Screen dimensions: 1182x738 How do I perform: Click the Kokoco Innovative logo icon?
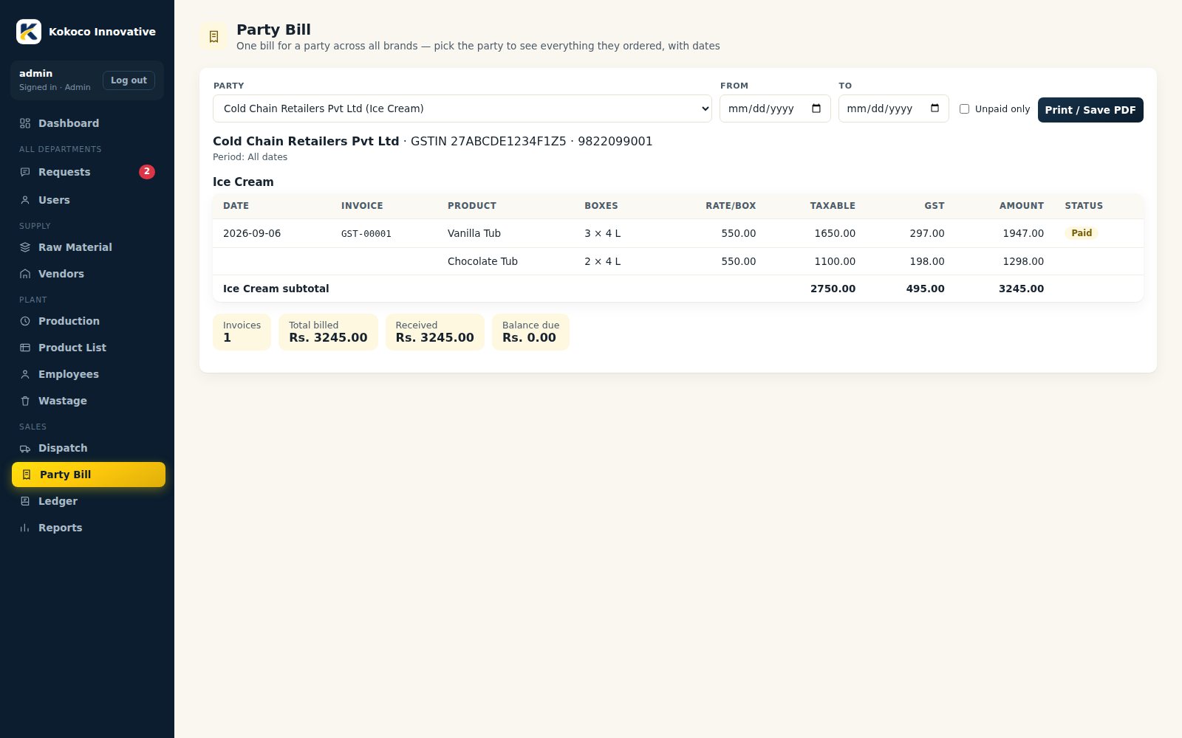[x=29, y=32]
